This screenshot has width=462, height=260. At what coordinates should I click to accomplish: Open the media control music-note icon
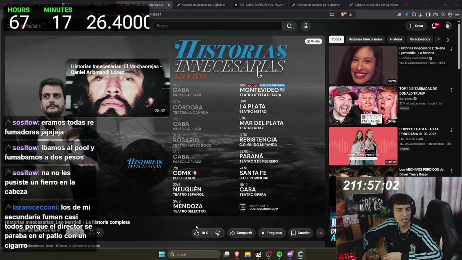(x=421, y=14)
